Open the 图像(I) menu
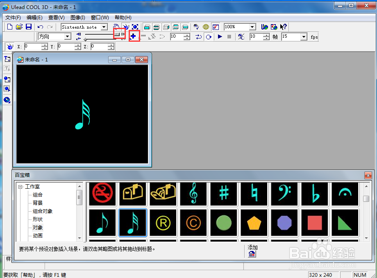The image size is (377, 278). (x=78, y=18)
